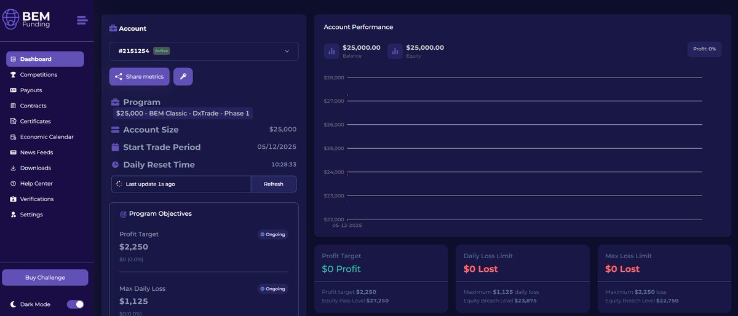Image resolution: width=738 pixels, height=316 pixels.
Task: Click the 05-12-2025 chart date label
Action: click(x=347, y=226)
